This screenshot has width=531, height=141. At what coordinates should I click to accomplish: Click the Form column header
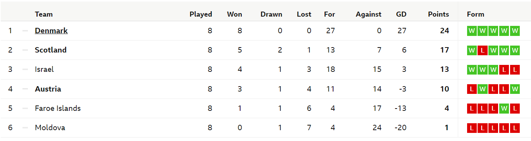coord(476,14)
